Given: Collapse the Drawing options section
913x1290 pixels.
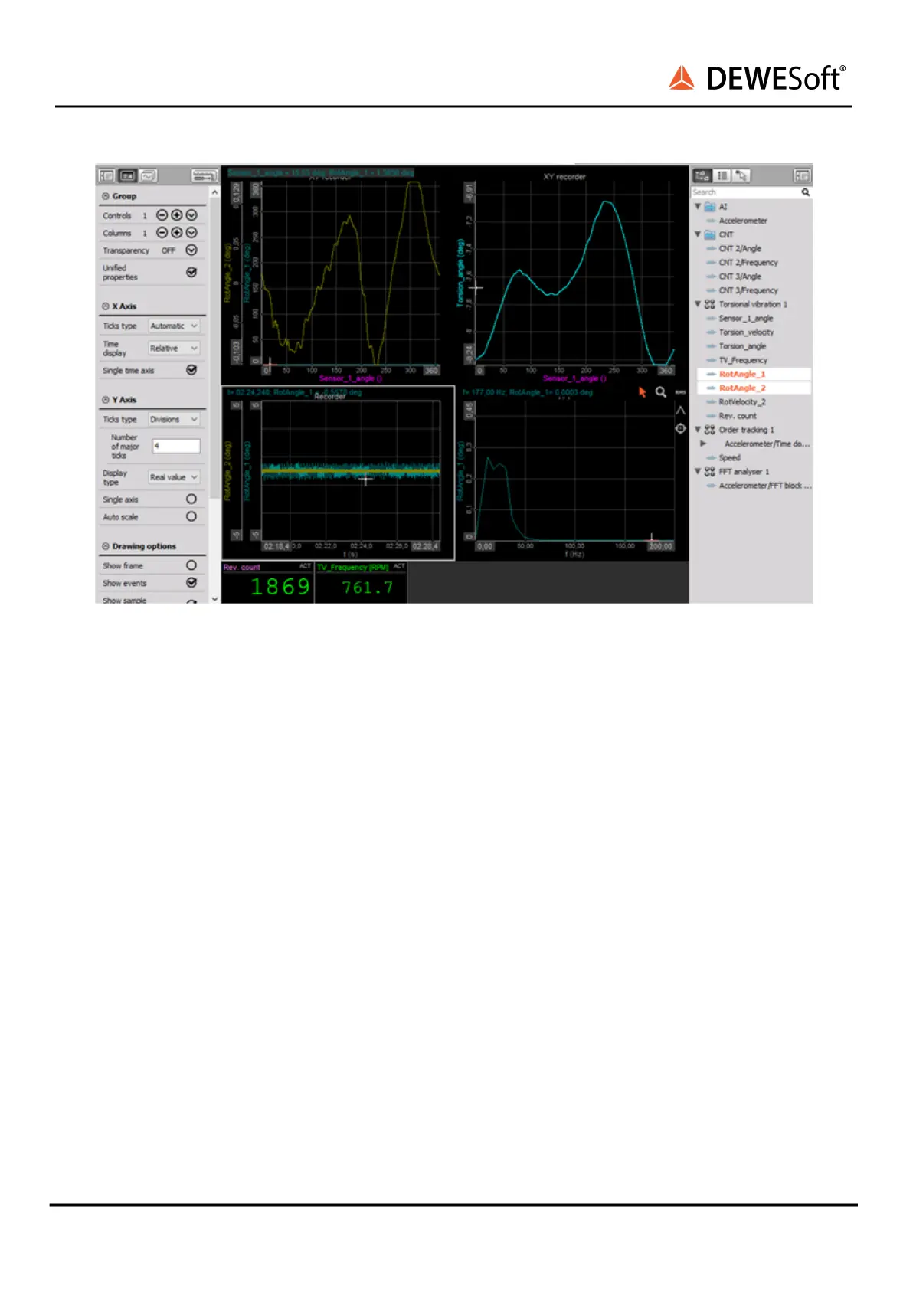Looking at the screenshot, I should [106, 546].
